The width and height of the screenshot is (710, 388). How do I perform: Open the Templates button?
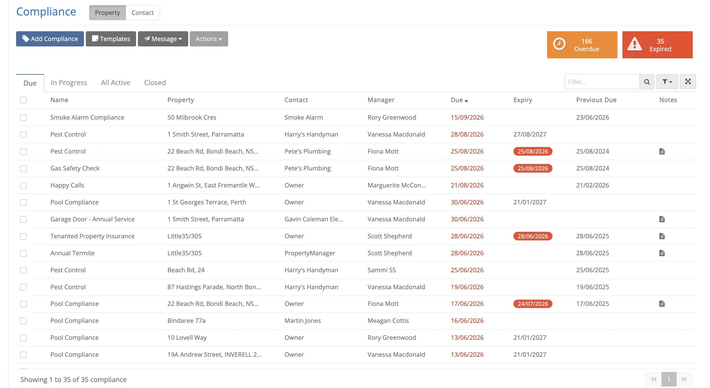(111, 39)
